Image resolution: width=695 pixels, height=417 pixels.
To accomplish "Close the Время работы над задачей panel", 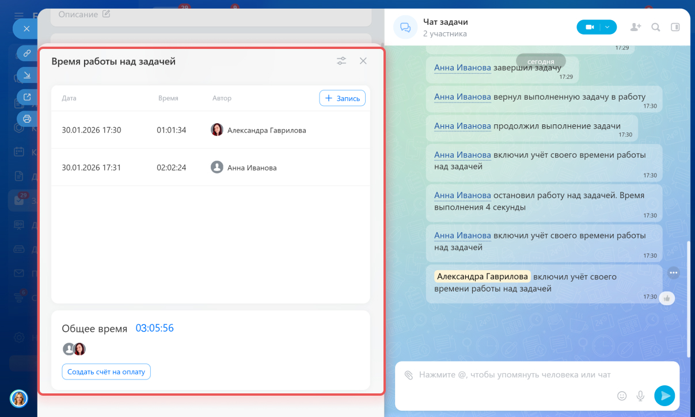I will point(363,61).
